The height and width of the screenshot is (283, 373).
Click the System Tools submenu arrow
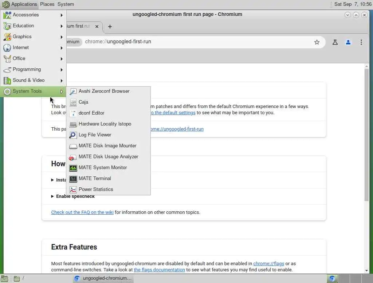(x=62, y=92)
